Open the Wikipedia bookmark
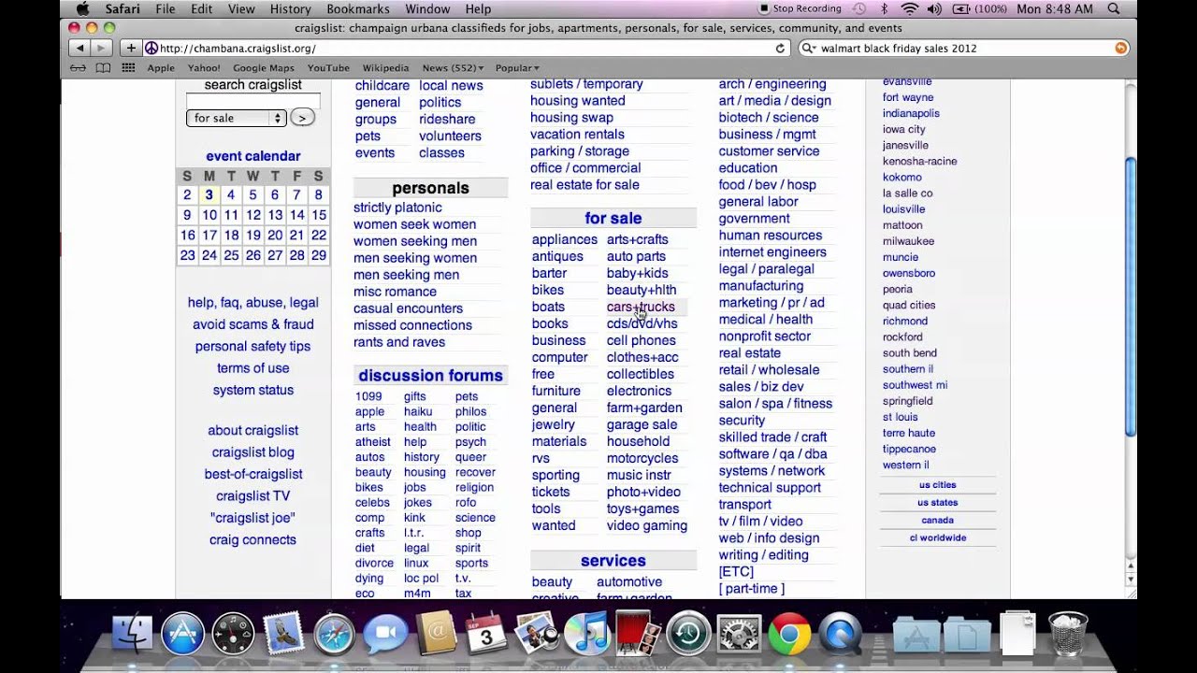This screenshot has height=673, width=1197. [385, 67]
